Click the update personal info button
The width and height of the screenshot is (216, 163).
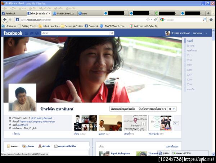[123, 109]
